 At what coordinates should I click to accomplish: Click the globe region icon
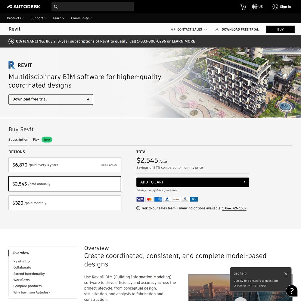click(x=255, y=7)
